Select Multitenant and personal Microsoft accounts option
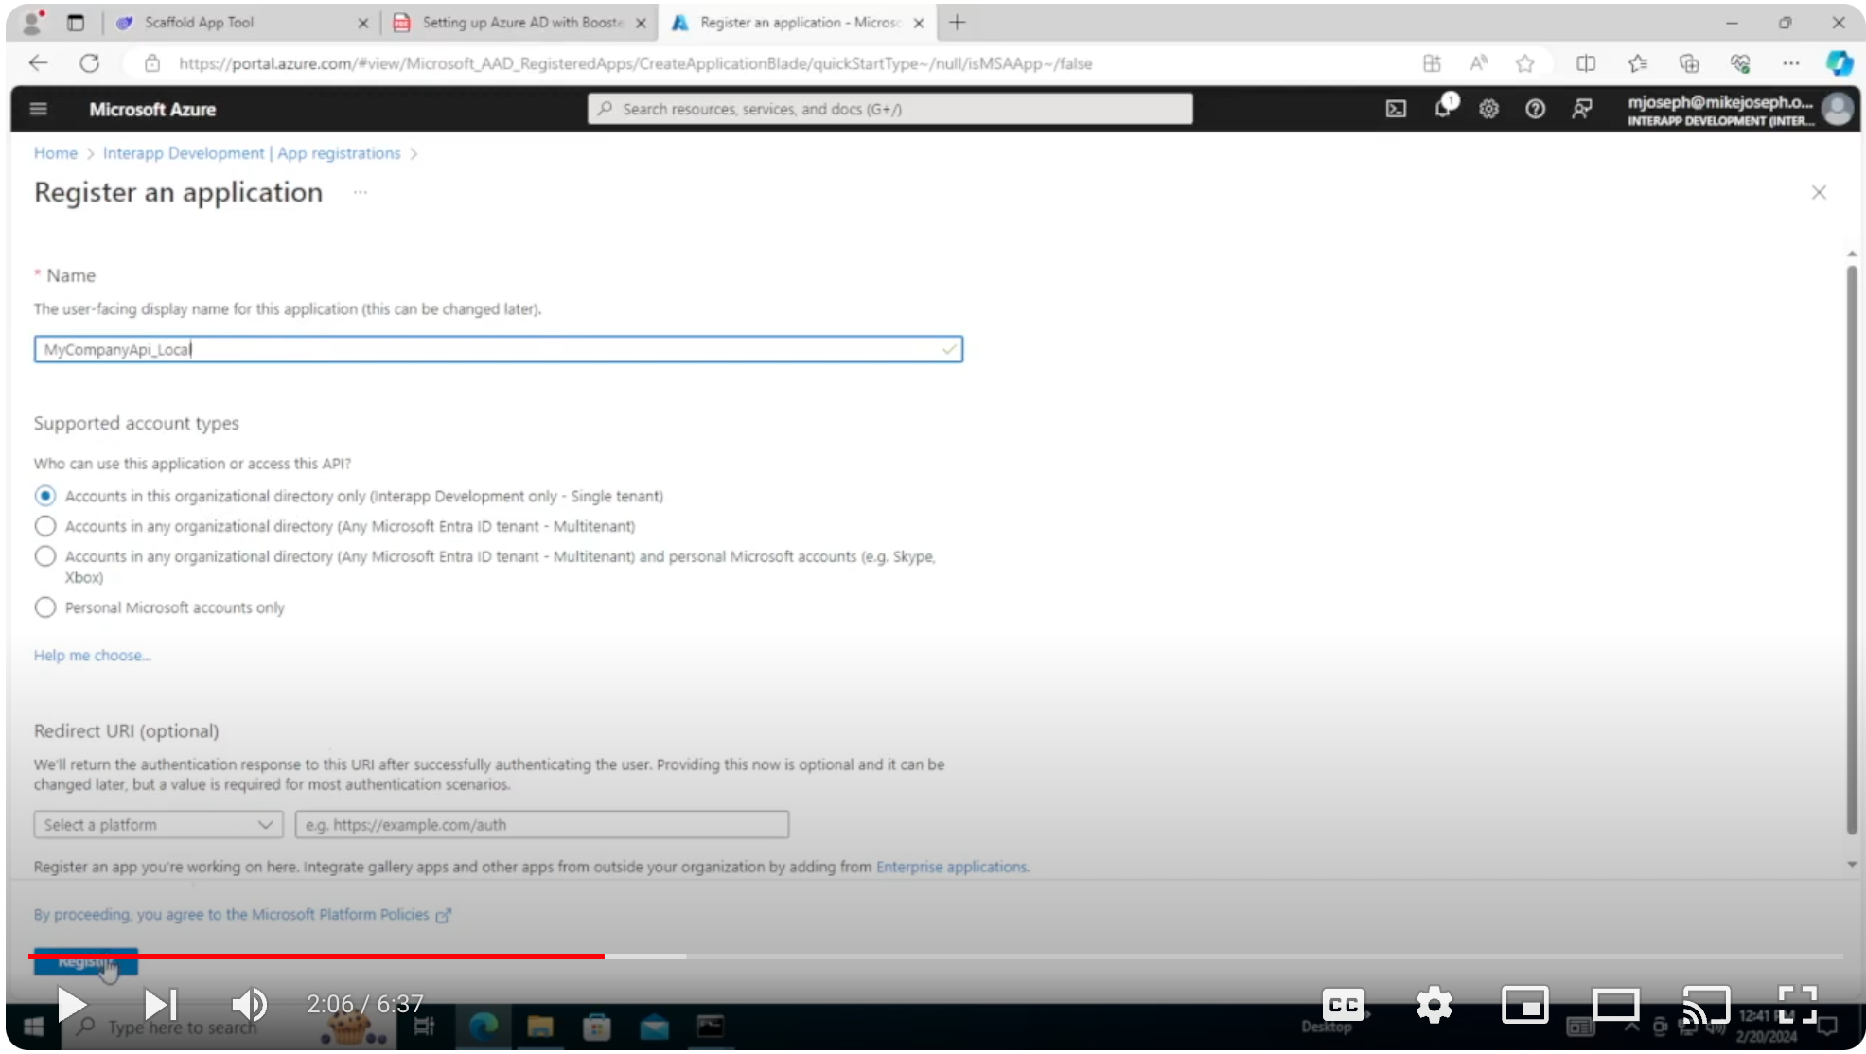1866x1054 pixels. [45, 556]
